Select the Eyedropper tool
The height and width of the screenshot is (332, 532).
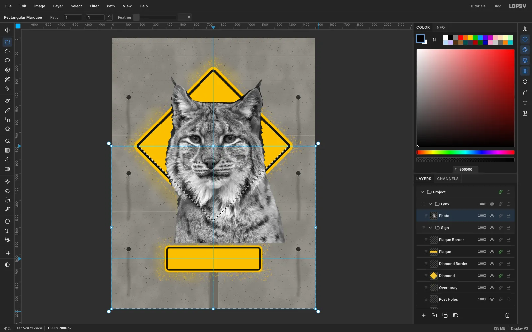pos(7,209)
